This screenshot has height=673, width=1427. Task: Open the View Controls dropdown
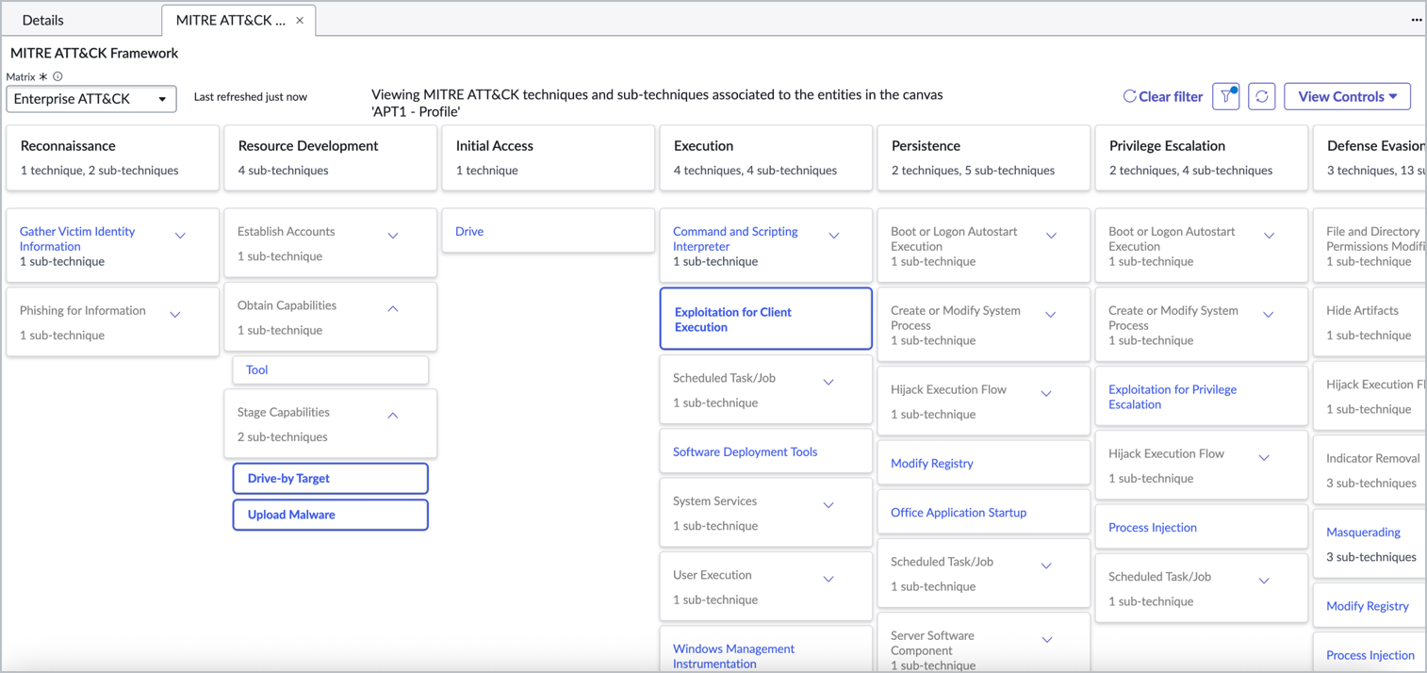[1347, 96]
